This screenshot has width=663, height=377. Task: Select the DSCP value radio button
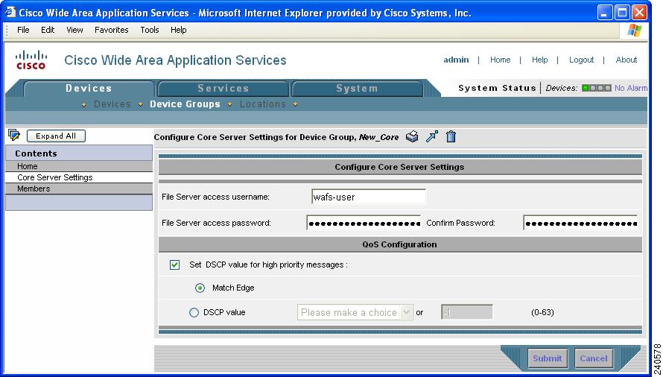pos(194,313)
